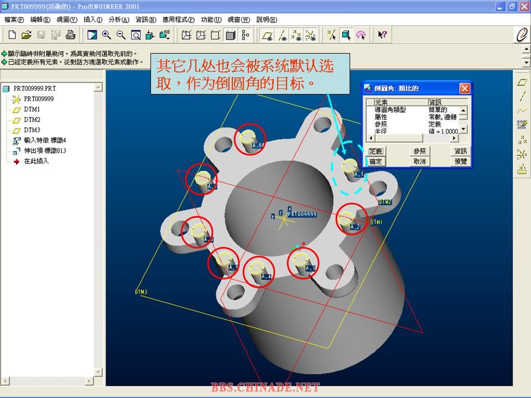Click the Orient model icon
The height and width of the screenshot is (398, 531).
click(150, 35)
